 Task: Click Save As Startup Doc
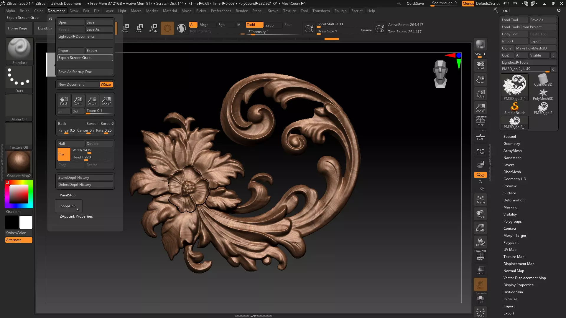tap(85, 72)
